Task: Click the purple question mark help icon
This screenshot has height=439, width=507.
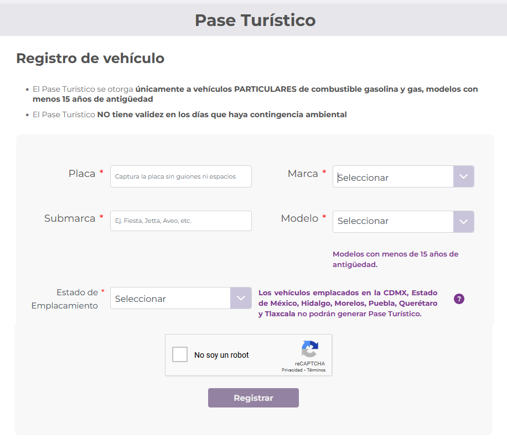Action: pos(459,299)
